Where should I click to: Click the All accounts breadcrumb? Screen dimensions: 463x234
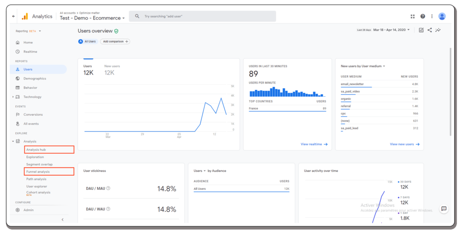point(68,13)
